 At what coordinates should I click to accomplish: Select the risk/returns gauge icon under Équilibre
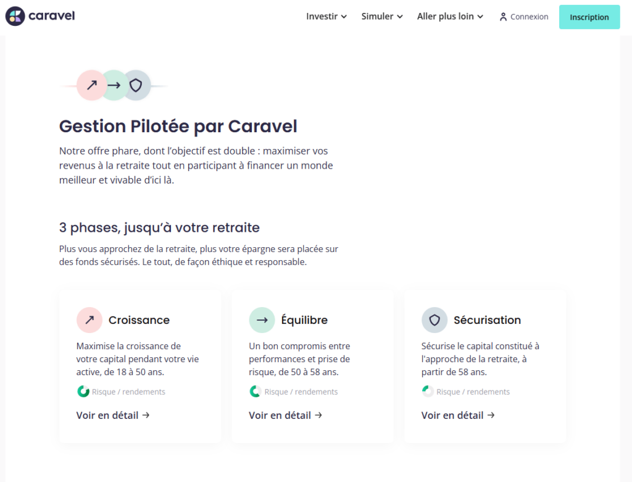[x=255, y=391]
